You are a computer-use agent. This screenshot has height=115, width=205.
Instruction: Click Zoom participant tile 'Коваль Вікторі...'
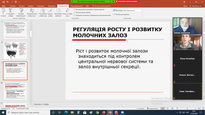[x=187, y=75]
